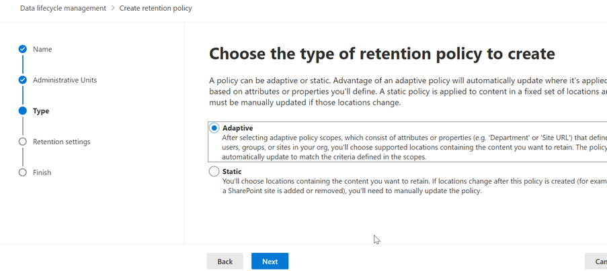Jump to Retention settings step label
This screenshot has height=271, width=607.
click(61, 142)
